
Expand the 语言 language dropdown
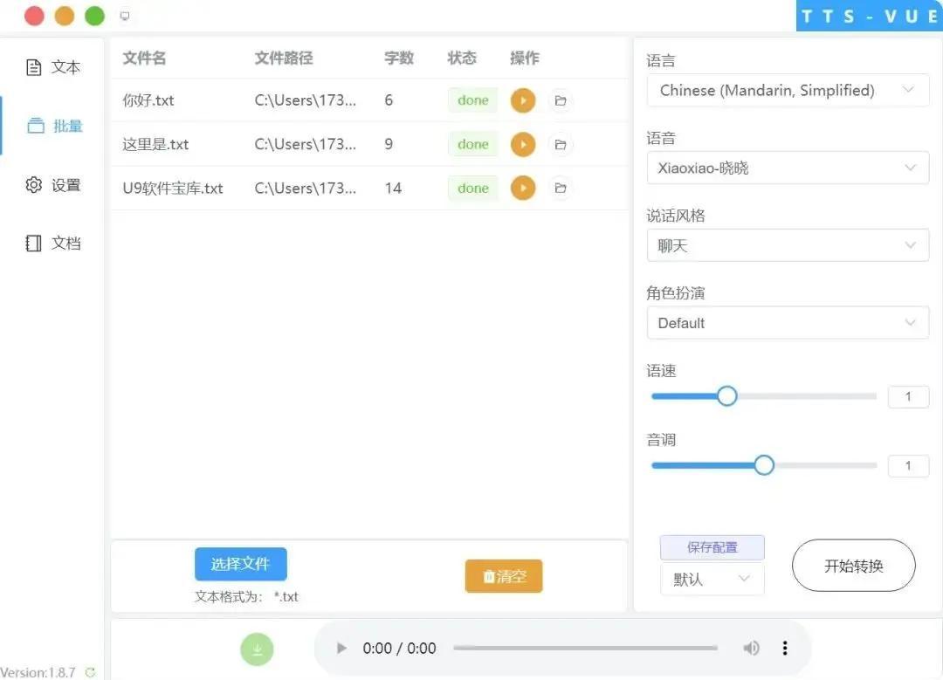[x=787, y=90]
